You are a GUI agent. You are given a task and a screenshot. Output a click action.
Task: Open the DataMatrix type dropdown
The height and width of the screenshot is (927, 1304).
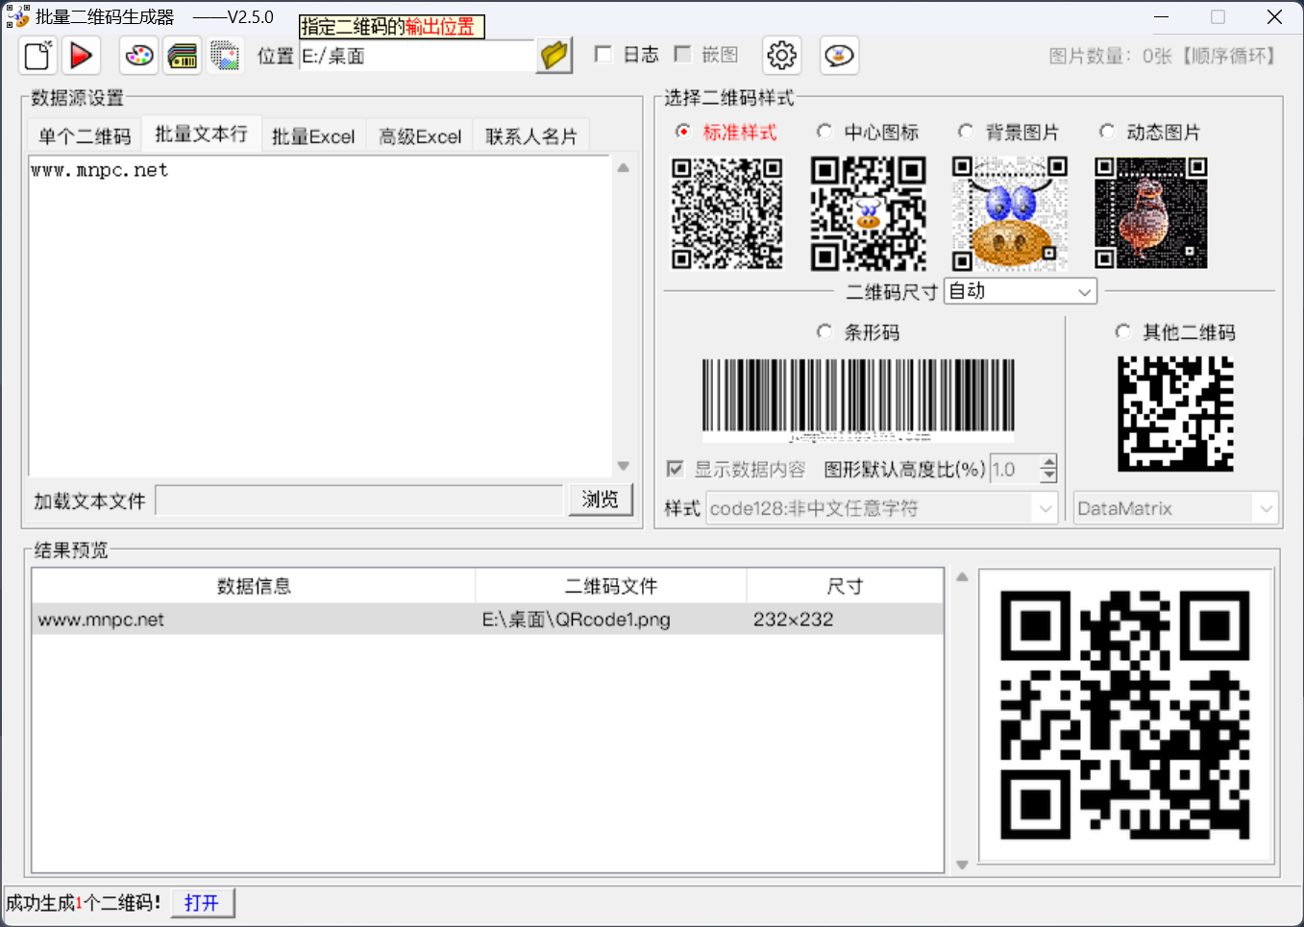1176,508
